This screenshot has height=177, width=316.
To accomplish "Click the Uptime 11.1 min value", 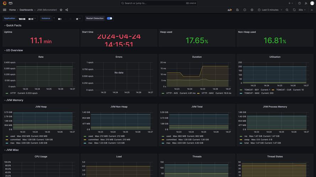I will click(41, 41).
